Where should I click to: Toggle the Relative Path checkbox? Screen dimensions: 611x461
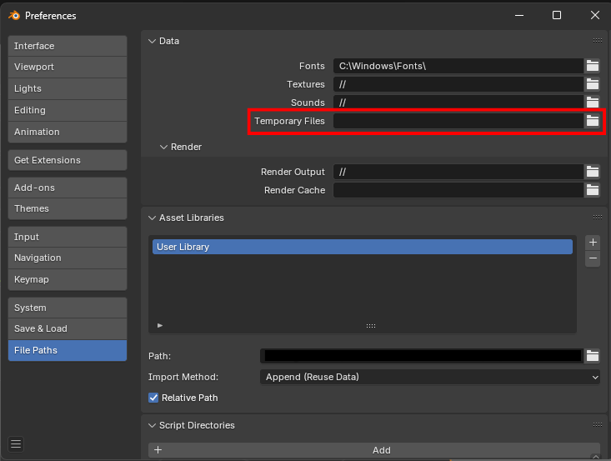click(153, 398)
